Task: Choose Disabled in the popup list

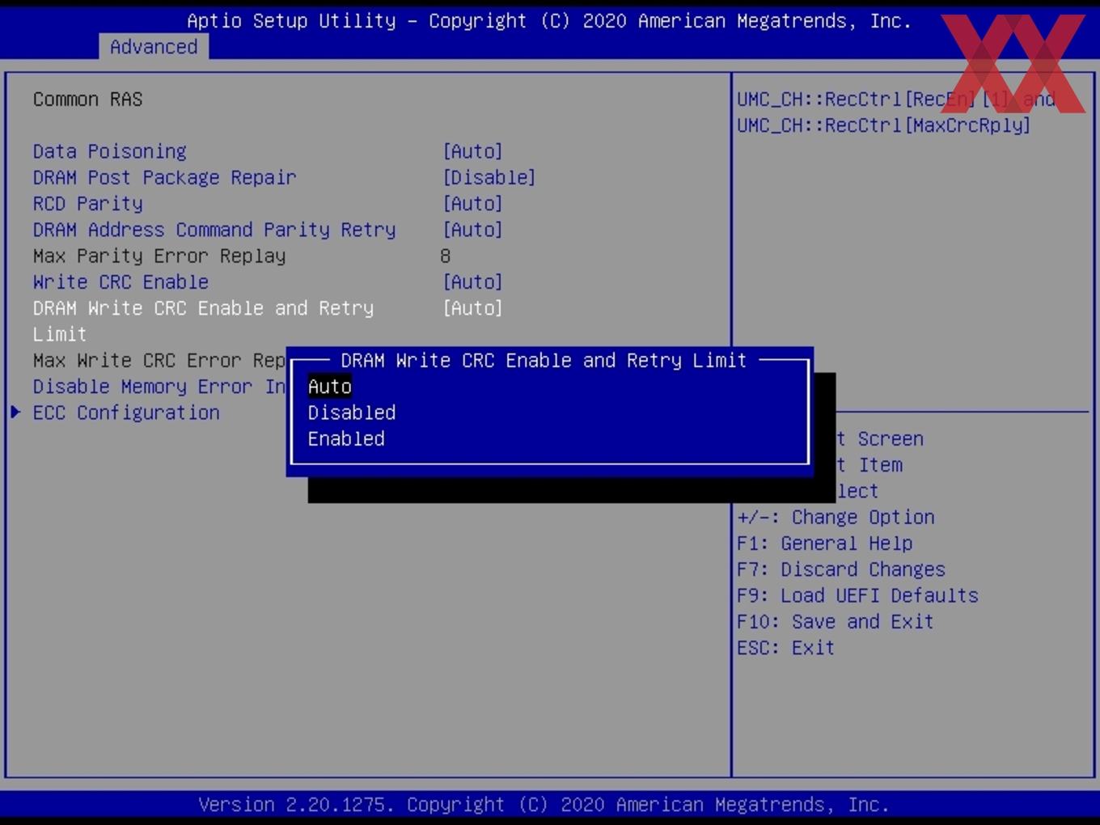Action: click(x=352, y=412)
